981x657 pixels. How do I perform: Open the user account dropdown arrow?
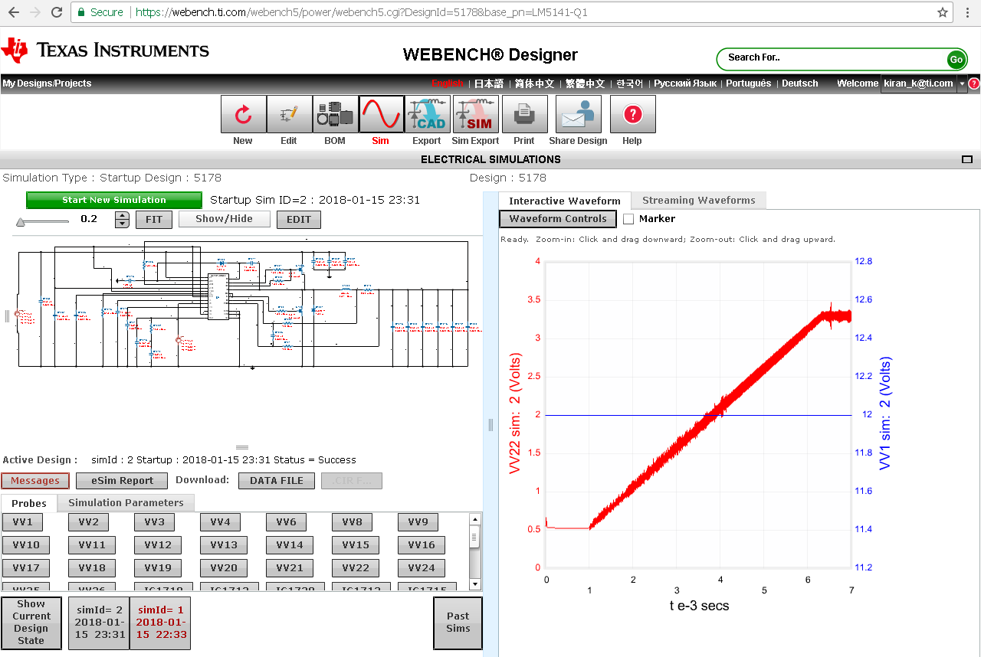pos(962,83)
